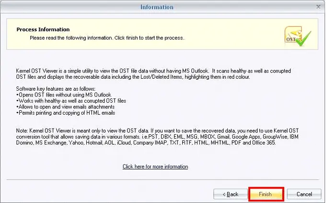
Task: Click the OST file checkmark icon
Action: (x=298, y=36)
